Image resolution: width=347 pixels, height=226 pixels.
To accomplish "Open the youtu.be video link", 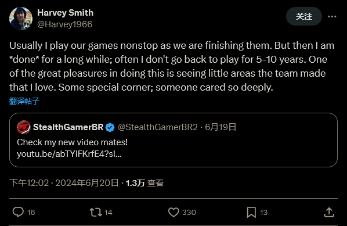I will 69,154.
